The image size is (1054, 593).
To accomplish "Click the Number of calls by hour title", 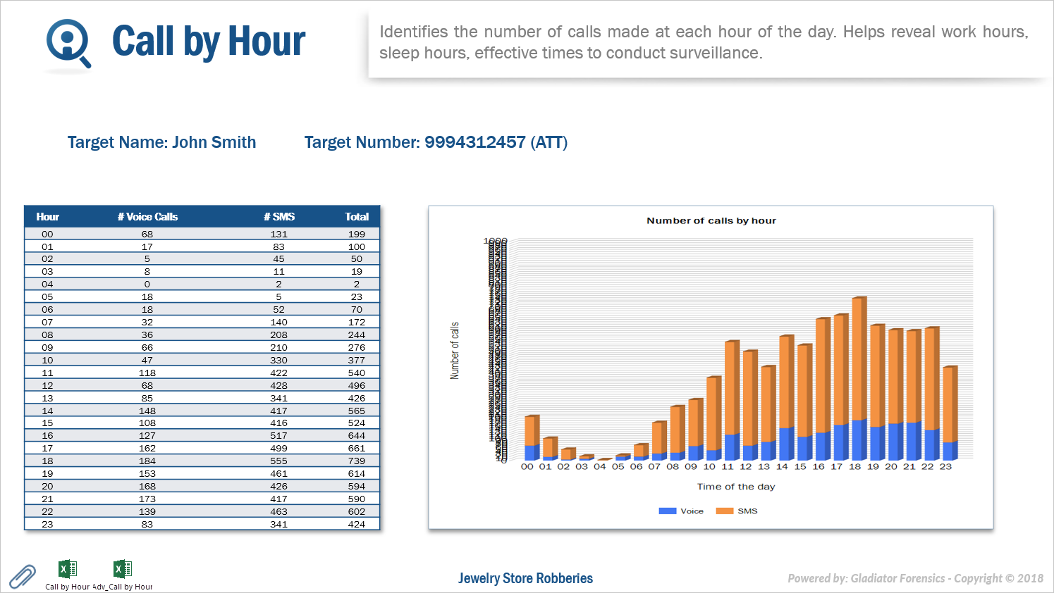I will [x=711, y=220].
